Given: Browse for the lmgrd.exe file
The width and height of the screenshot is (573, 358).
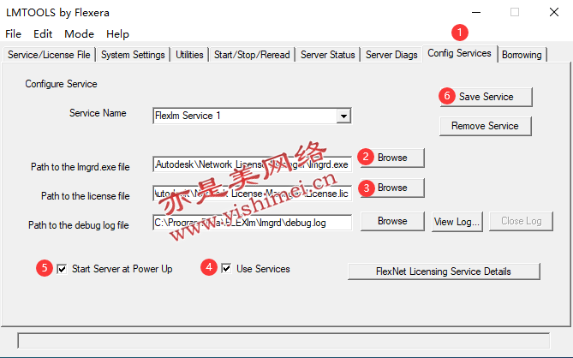Looking at the screenshot, I should coord(392,158).
